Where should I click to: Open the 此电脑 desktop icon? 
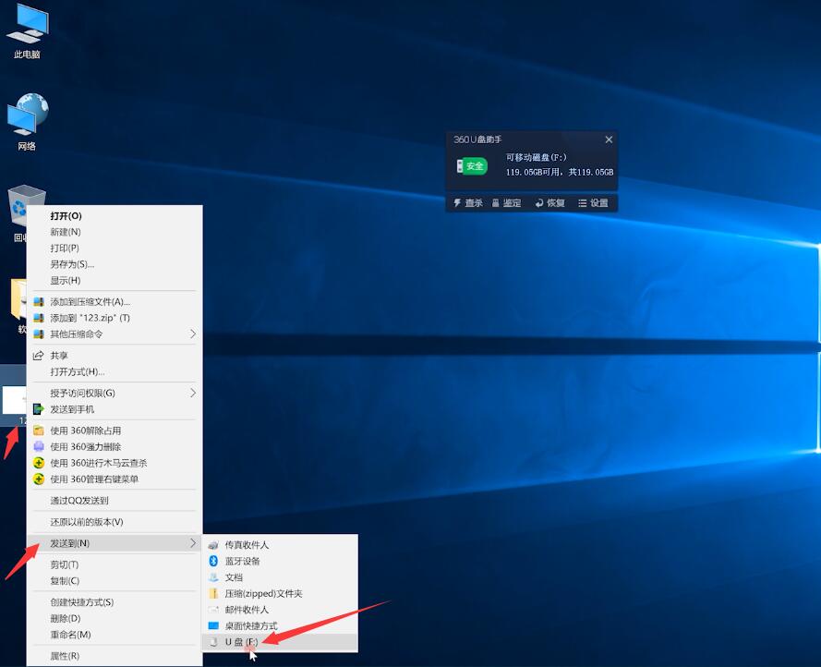tap(27, 30)
